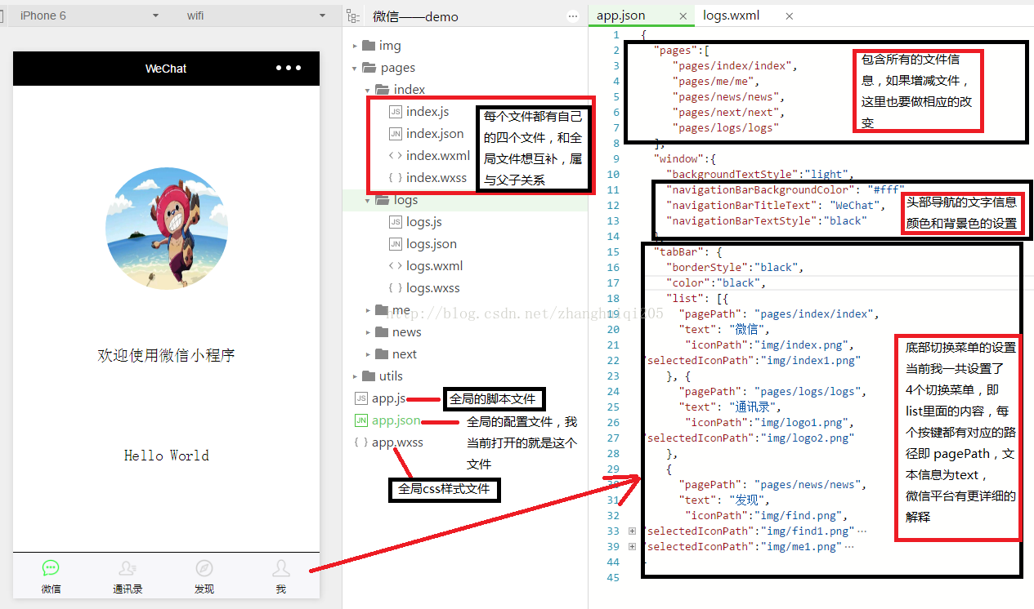Expand the utils folder arrow

click(355, 376)
